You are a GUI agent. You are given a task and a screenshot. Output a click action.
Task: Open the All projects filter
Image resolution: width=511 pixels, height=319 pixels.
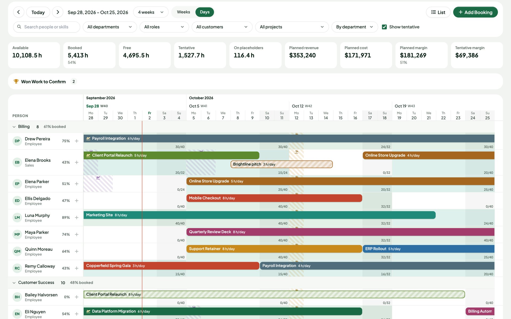coord(292,27)
